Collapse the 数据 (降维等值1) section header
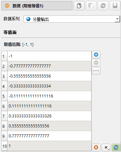 point(37,6)
